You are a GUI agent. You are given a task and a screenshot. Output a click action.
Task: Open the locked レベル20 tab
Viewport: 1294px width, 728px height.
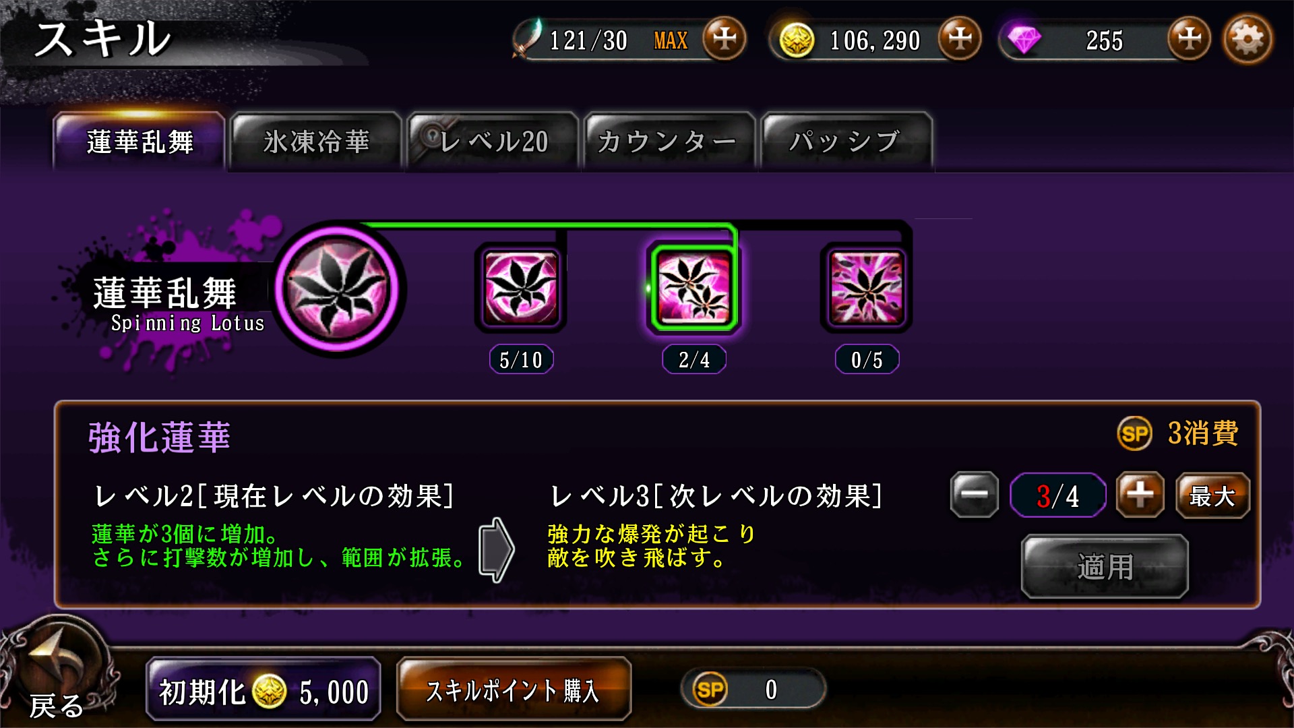tap(493, 141)
